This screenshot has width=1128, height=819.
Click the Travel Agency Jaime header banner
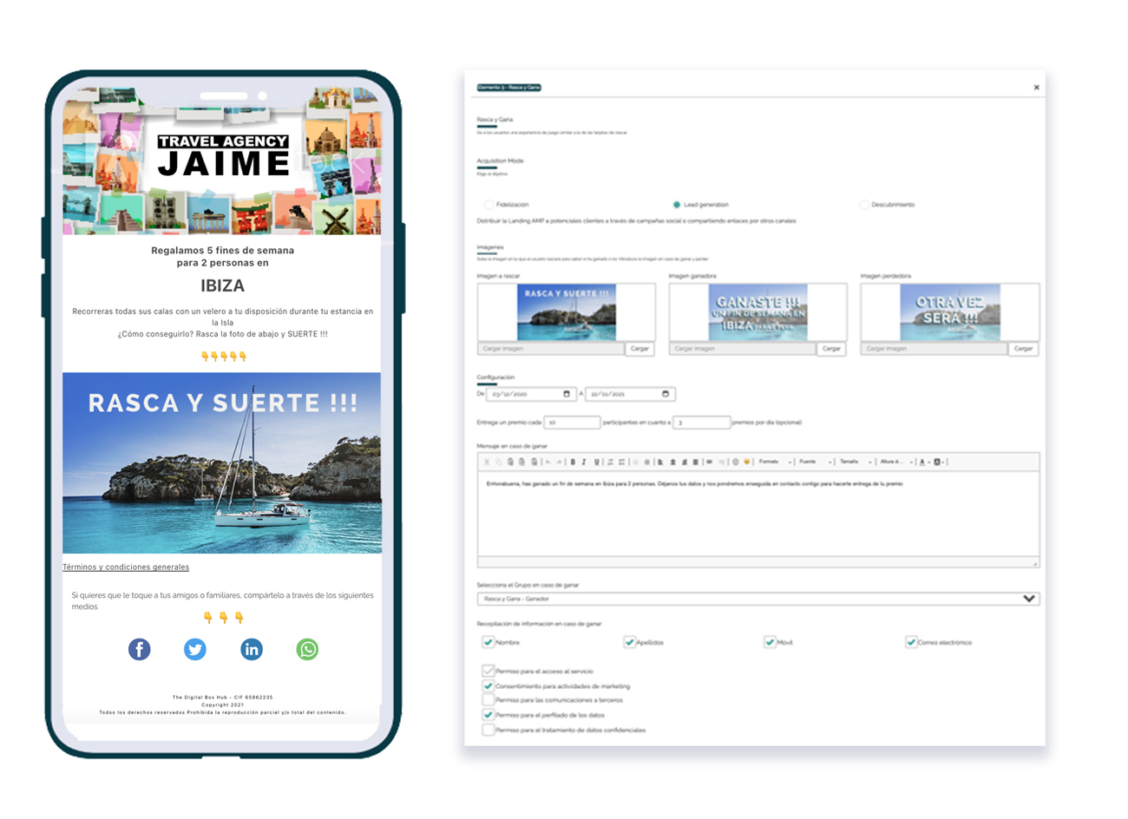221,161
